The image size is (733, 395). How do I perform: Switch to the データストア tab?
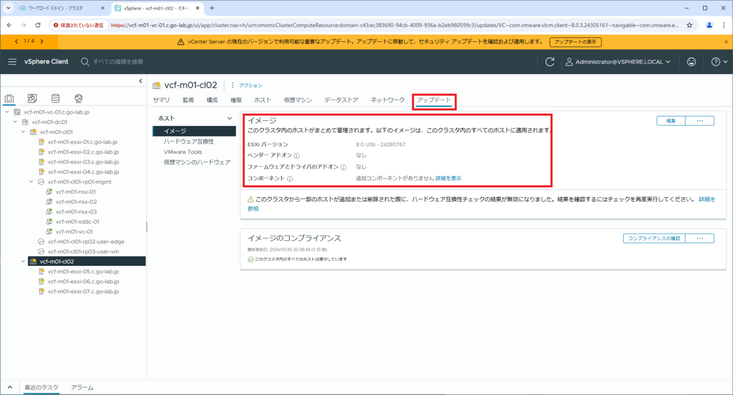tap(341, 99)
